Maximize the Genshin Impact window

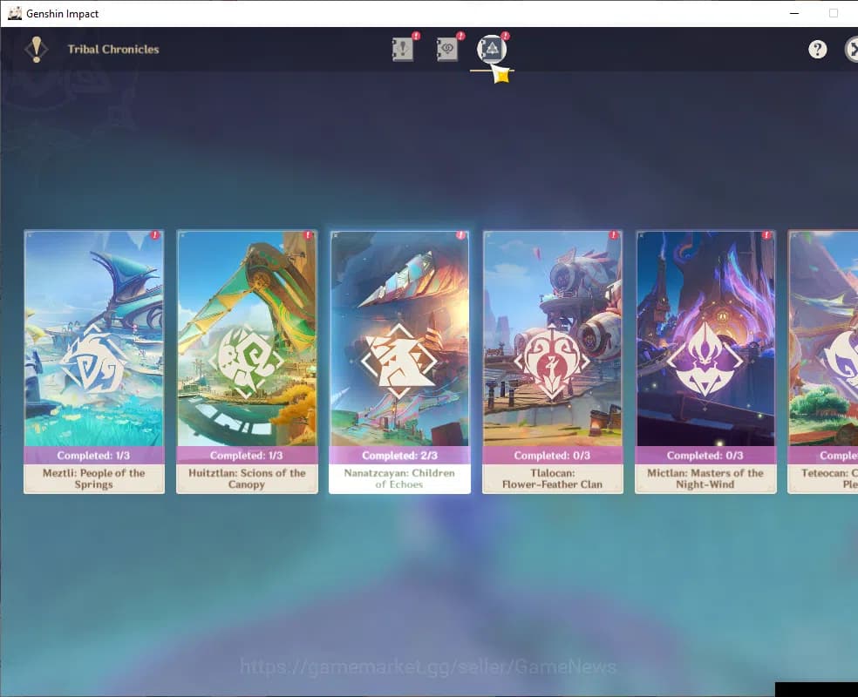834,13
